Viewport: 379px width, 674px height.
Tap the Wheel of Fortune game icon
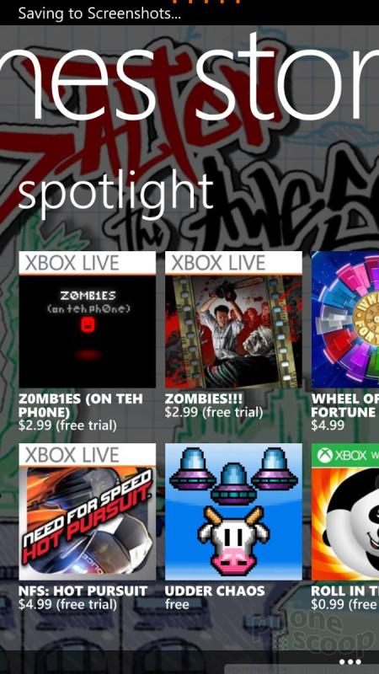coord(345,320)
